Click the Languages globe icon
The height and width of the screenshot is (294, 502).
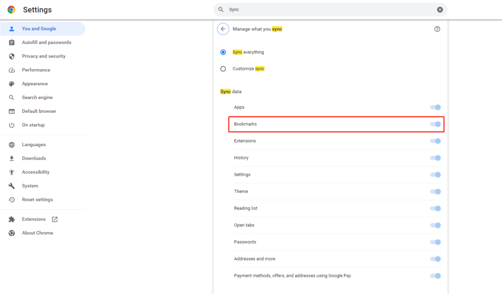(x=12, y=145)
